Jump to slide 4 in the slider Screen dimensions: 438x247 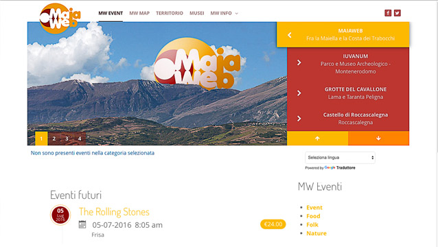coord(80,139)
